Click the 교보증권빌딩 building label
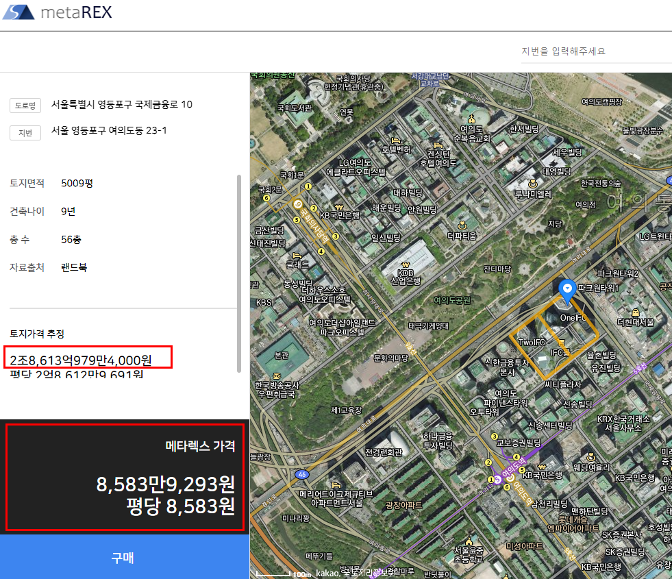This screenshot has width=672, height=579. pos(519,443)
